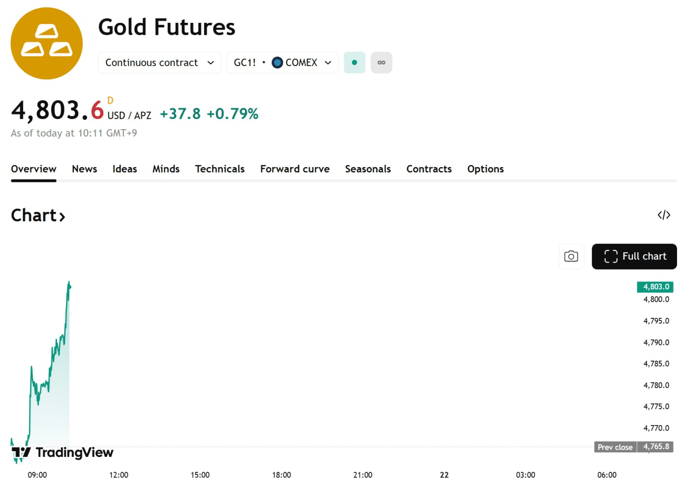Screen dimensions: 686x485
Task: Select the Options tab
Action: pos(485,169)
